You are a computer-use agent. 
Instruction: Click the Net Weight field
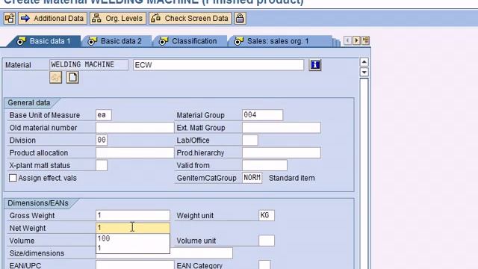point(133,228)
